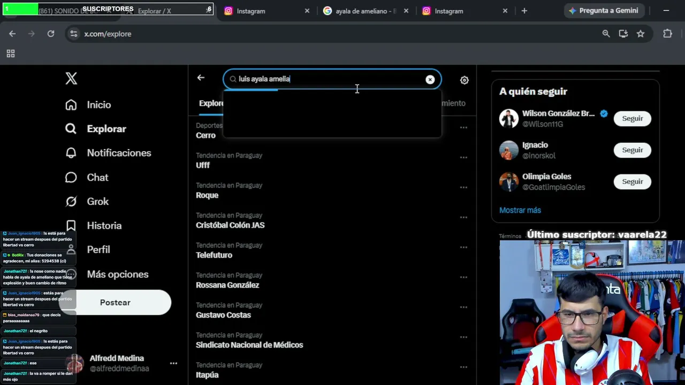The width and height of the screenshot is (685, 385).
Task: Open Sindicato Nacional de Médicos trend
Action: [x=249, y=345]
